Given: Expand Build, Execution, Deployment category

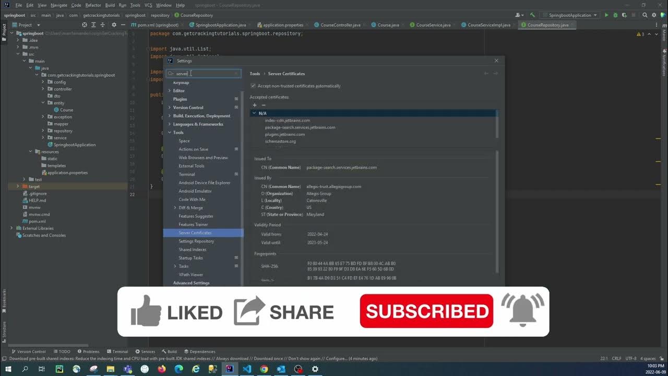Looking at the screenshot, I should 169,116.
